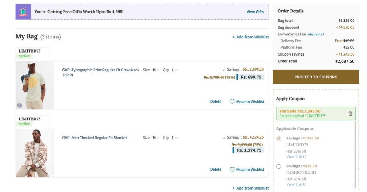Open the Checked Shacket product thumbnail
The height and width of the screenshot is (192, 367).
35,153
